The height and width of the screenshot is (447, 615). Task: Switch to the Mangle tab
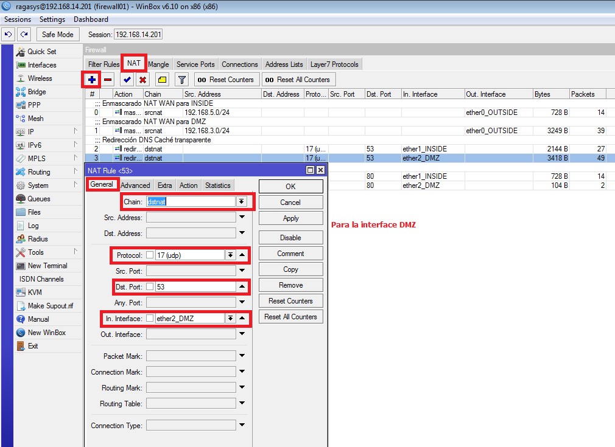click(158, 63)
